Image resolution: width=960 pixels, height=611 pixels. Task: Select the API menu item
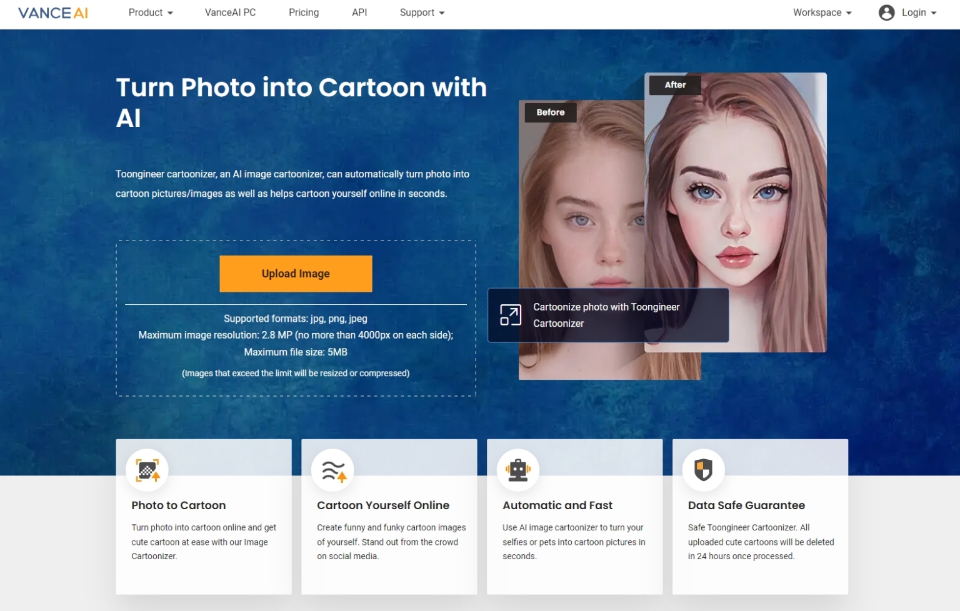359,12
